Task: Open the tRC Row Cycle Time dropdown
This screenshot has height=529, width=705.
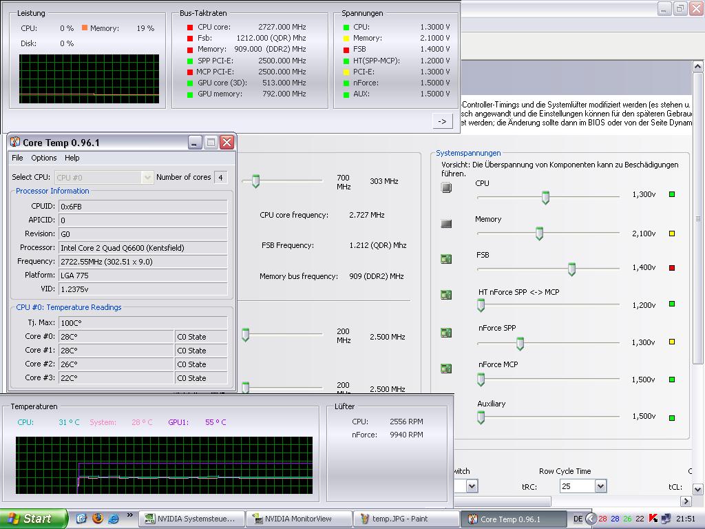Action: pos(600,486)
